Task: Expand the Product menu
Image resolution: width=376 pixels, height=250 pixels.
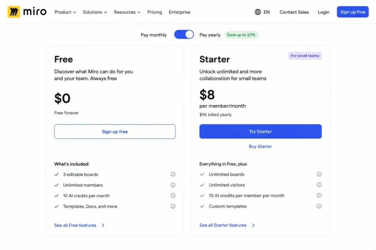Action: point(65,12)
